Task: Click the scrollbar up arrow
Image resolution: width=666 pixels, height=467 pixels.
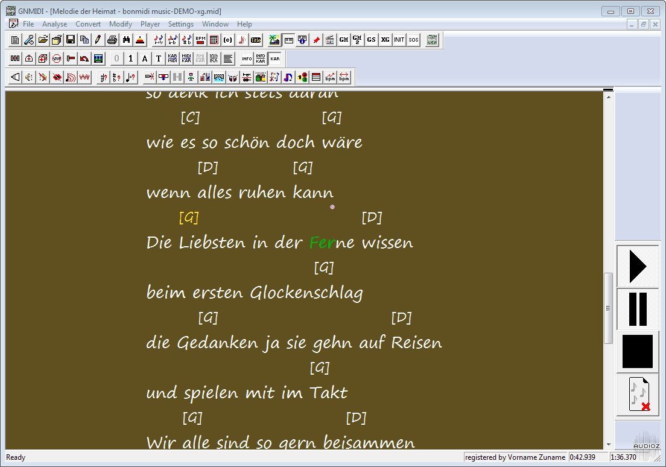Action: point(608,97)
